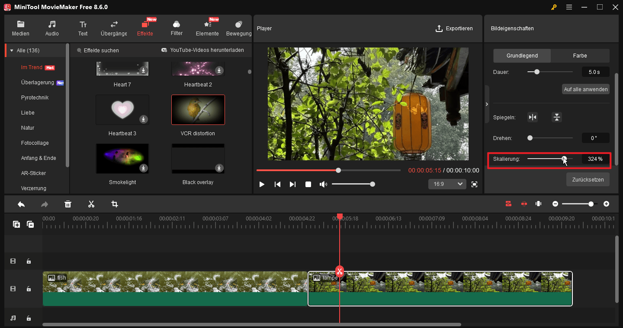This screenshot has height=328, width=623.
Task: Switch to the Farbe tab
Action: (580, 55)
